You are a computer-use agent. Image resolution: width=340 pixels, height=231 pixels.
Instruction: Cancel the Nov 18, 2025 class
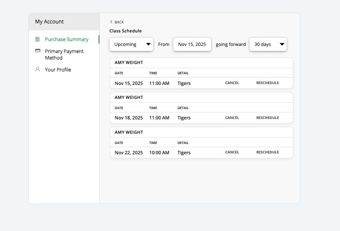tap(232, 118)
